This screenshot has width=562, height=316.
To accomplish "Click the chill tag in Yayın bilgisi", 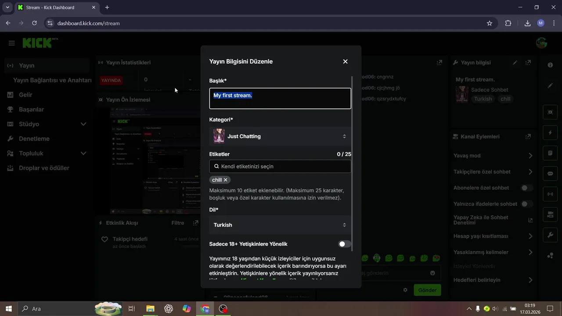I will (506, 99).
